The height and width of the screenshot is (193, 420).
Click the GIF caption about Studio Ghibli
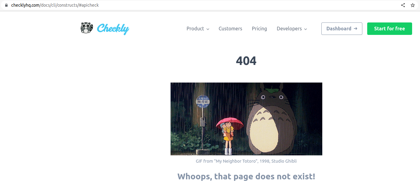[246, 161]
